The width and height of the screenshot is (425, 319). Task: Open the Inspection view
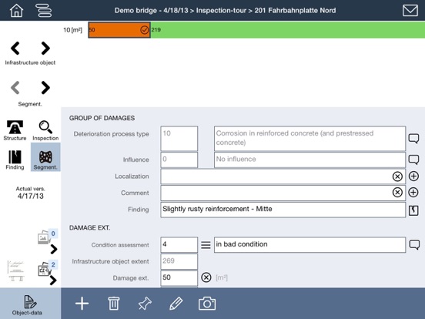[x=45, y=130]
